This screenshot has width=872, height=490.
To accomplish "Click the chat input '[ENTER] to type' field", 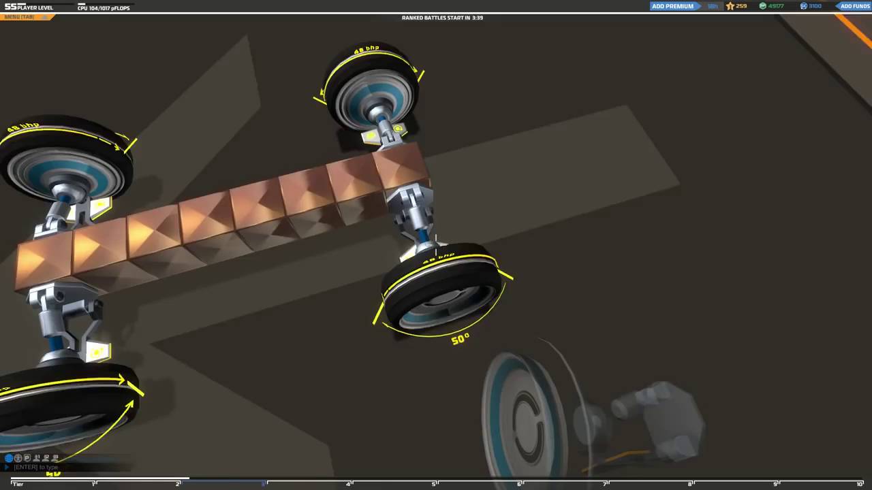I will pyautogui.click(x=68, y=467).
